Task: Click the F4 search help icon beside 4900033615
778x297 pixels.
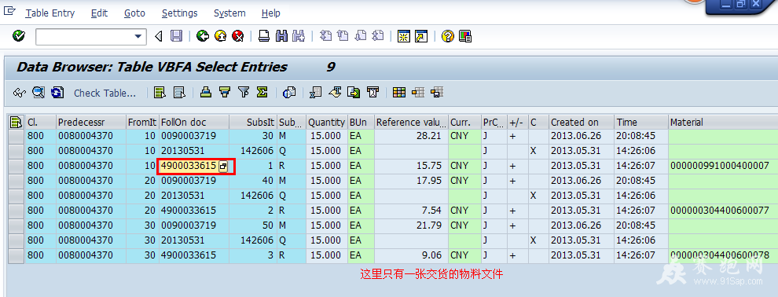Action: pos(223,167)
